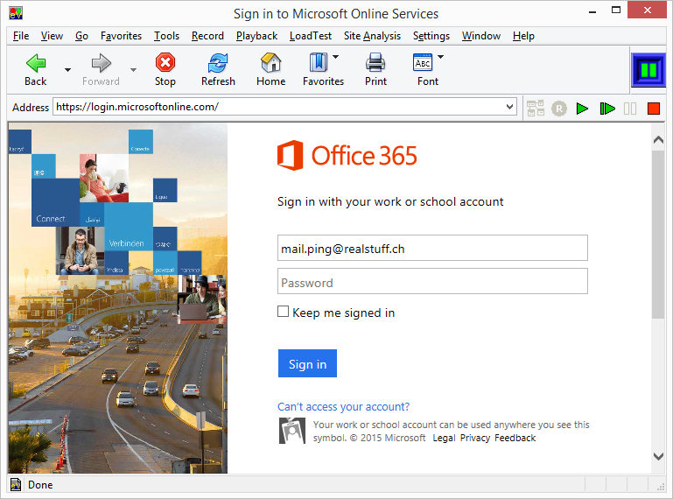Open the View menu
The image size is (673, 499).
52,36
